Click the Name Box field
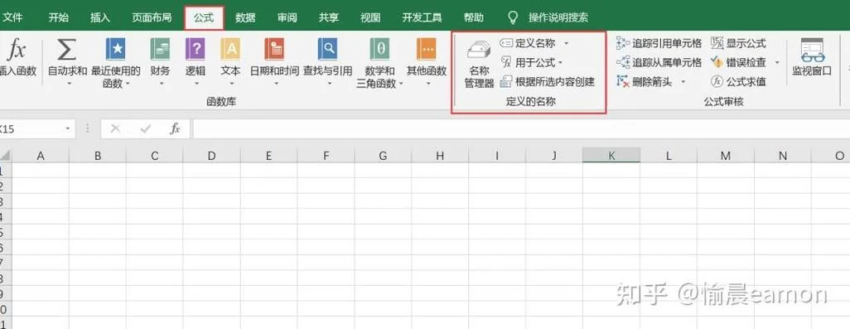The image size is (850, 329). 30,129
